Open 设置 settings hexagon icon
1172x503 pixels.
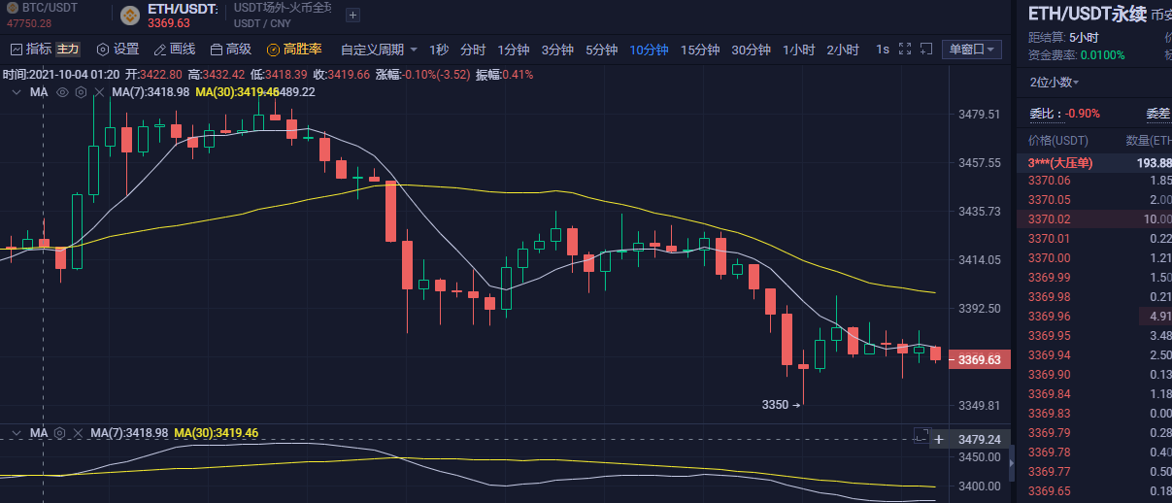102,50
